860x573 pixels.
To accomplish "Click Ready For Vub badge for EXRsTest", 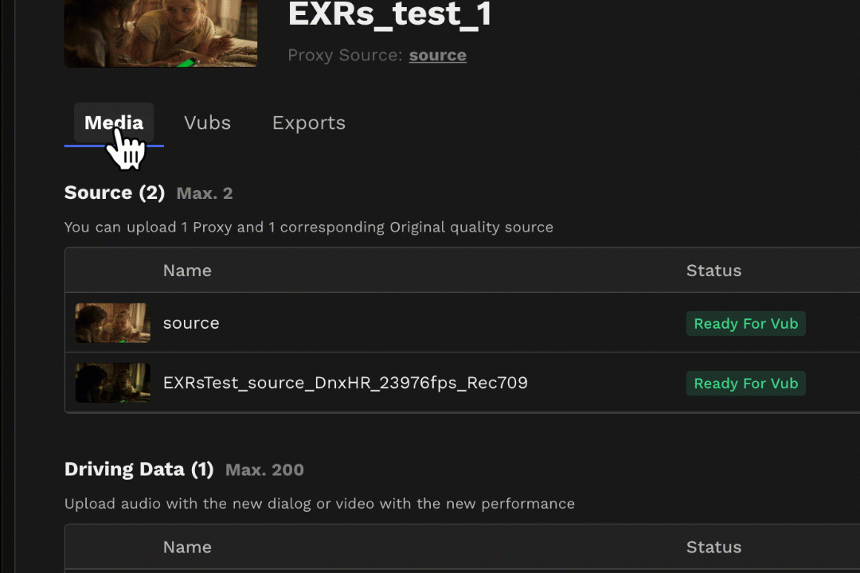I will (746, 384).
